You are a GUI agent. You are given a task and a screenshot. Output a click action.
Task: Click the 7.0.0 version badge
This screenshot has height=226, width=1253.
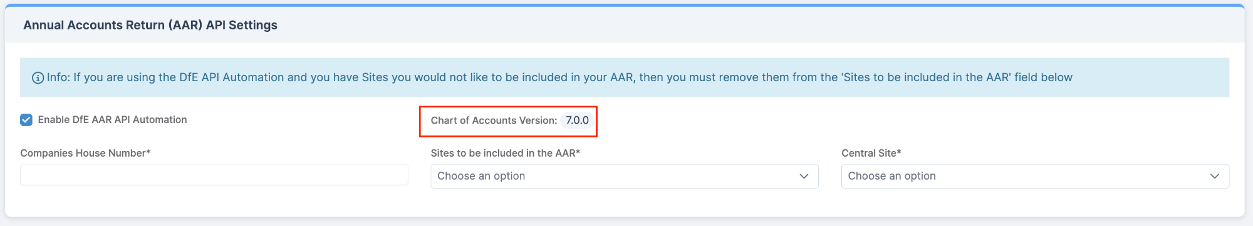[577, 120]
